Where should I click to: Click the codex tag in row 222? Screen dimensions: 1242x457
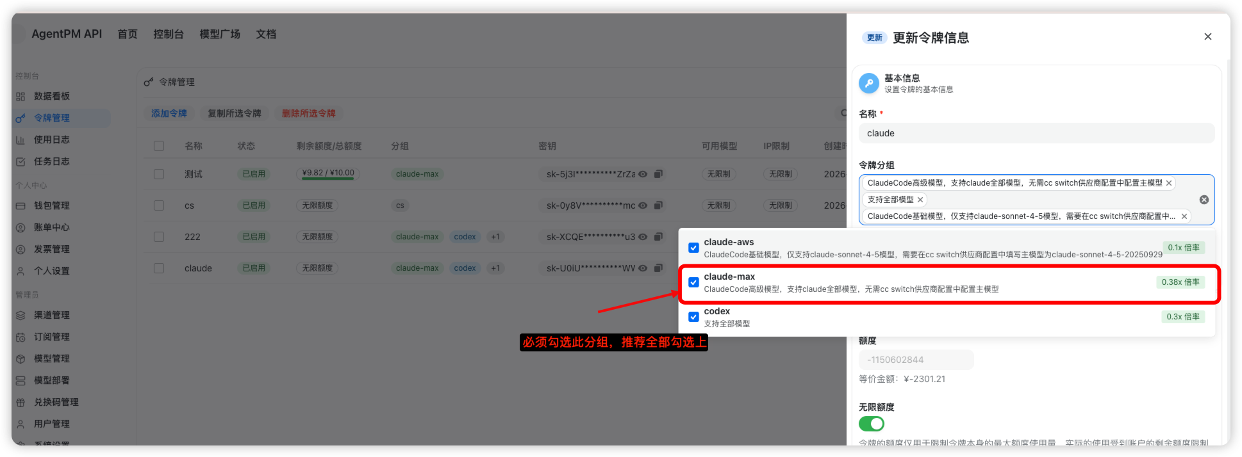465,237
